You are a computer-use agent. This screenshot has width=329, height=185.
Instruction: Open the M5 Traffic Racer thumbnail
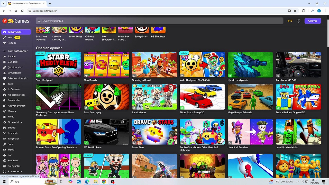[x=106, y=132]
